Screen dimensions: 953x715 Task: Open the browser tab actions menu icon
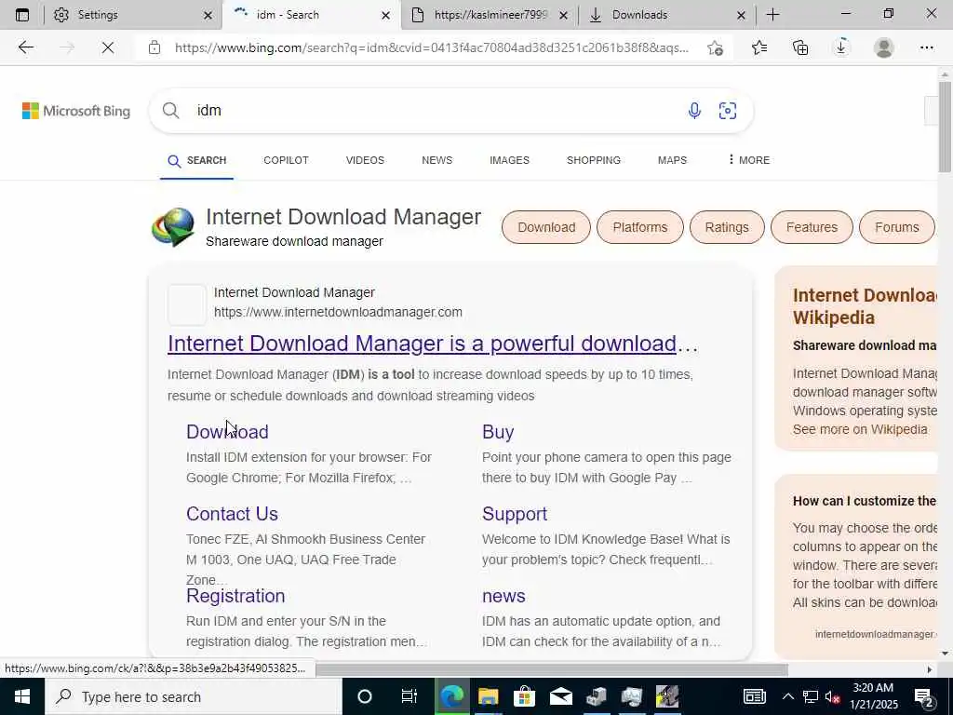(x=22, y=15)
